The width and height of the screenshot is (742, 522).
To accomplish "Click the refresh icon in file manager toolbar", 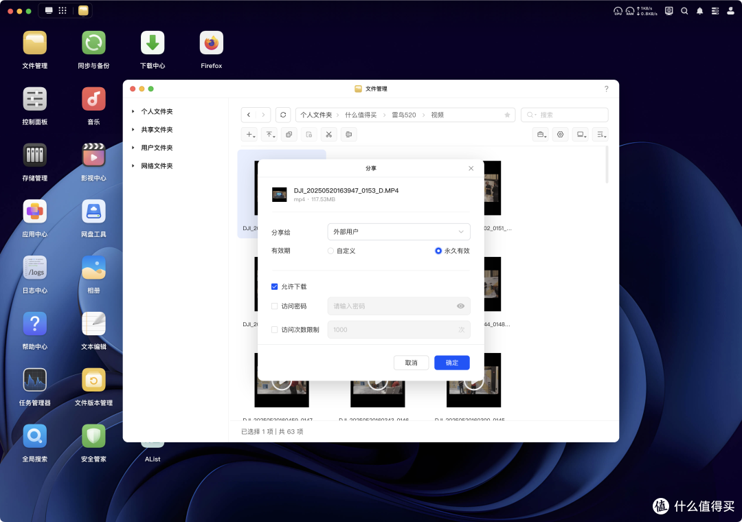I will click(x=283, y=115).
